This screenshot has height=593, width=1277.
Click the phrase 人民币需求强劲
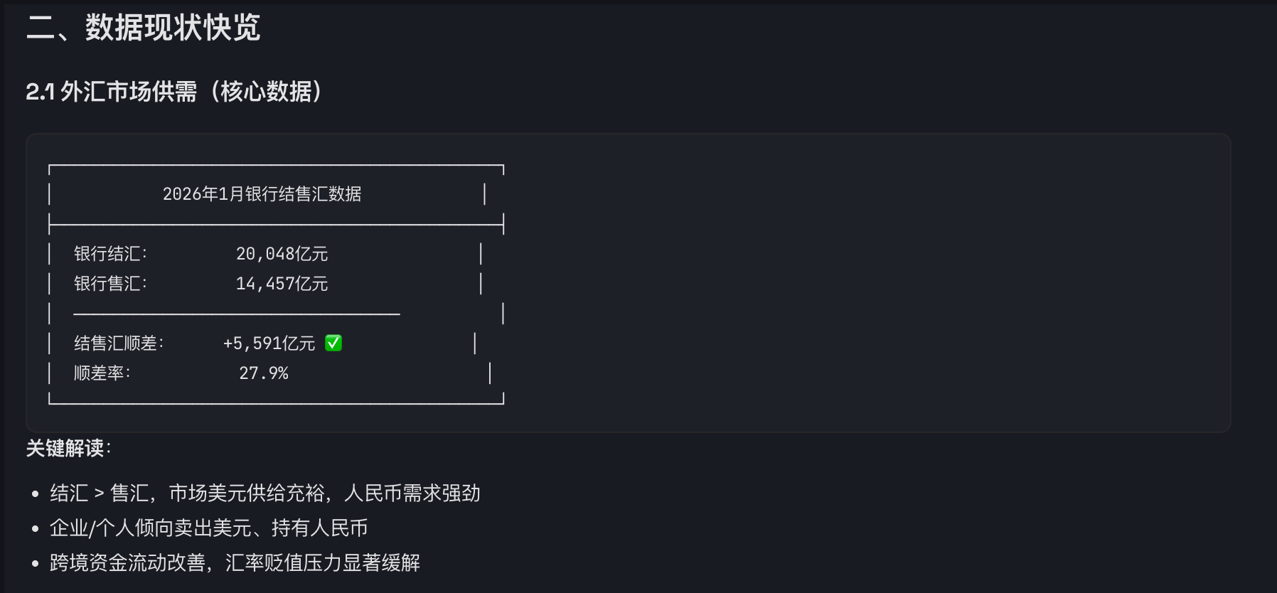[x=412, y=493]
